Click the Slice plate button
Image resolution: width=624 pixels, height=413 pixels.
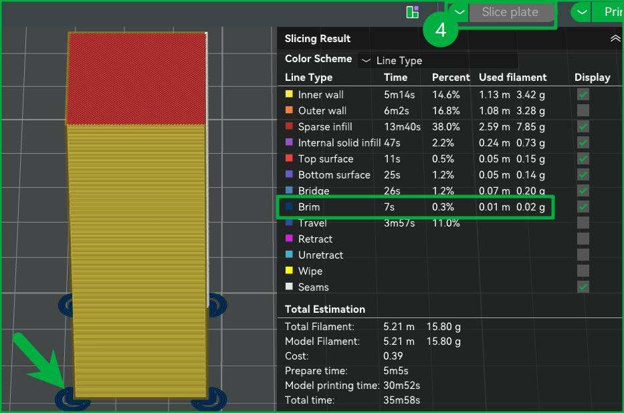(511, 12)
